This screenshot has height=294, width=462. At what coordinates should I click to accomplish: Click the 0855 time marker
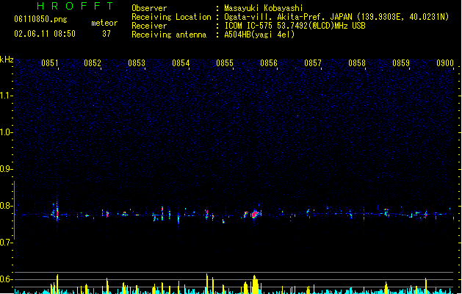coord(225,63)
